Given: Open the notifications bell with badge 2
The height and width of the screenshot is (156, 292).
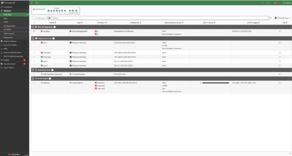Looking at the screenshot, I should click(276, 3).
